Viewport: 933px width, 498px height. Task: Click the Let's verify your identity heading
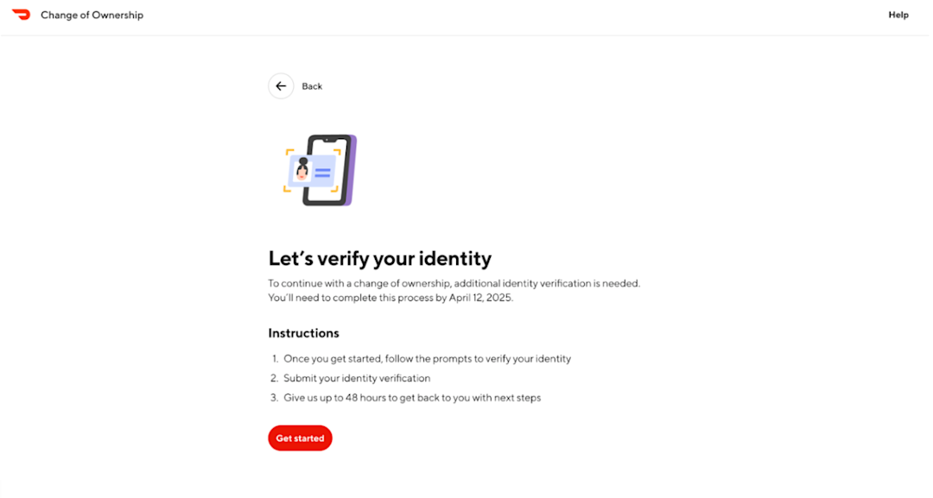pos(380,258)
